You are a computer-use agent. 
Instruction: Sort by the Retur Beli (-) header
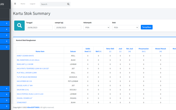point(110,50)
